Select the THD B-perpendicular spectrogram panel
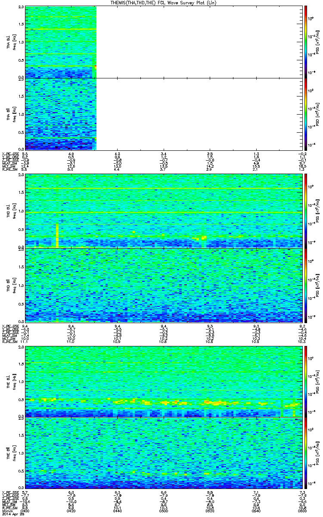 [163, 210]
